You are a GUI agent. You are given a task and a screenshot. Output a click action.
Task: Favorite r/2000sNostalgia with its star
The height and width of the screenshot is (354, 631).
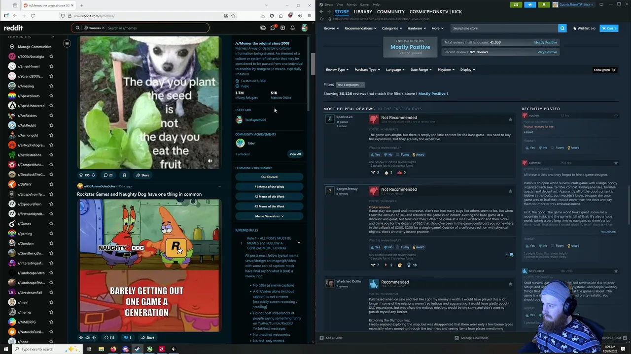click(x=51, y=57)
